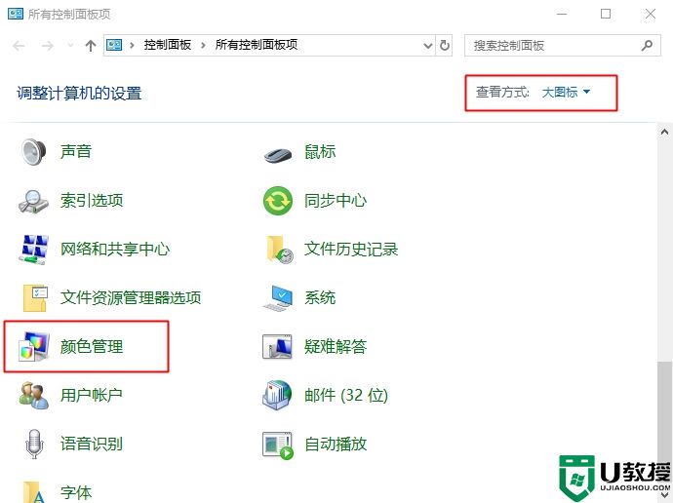Open the 疑难解答 Troubleshooting icon
The height and width of the screenshot is (503, 673).
(278, 347)
